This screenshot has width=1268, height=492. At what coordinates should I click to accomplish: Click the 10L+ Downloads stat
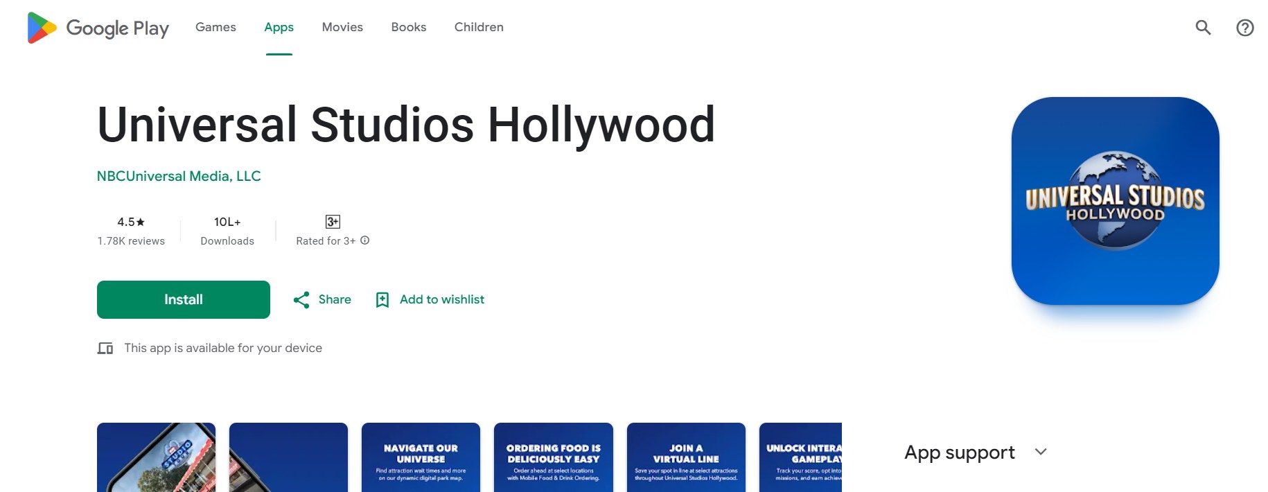(x=227, y=231)
